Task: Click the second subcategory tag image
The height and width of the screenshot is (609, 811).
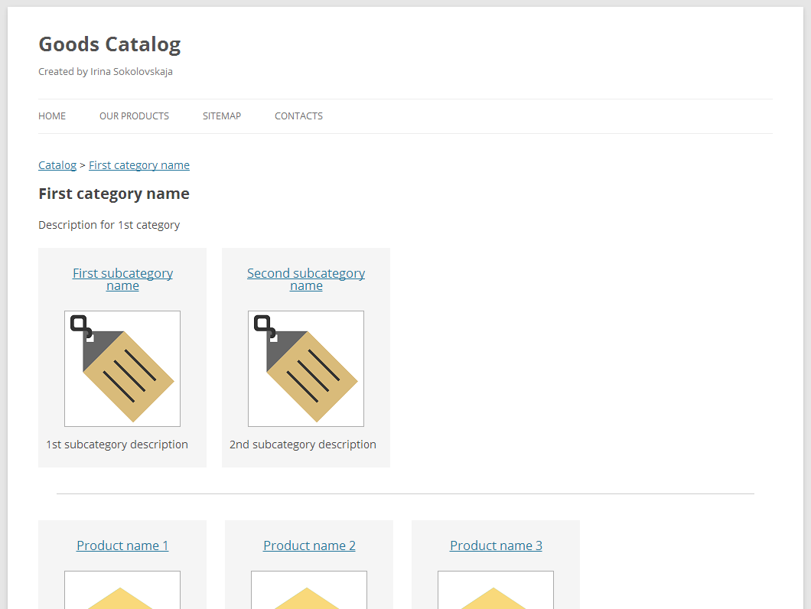Action: tap(306, 369)
